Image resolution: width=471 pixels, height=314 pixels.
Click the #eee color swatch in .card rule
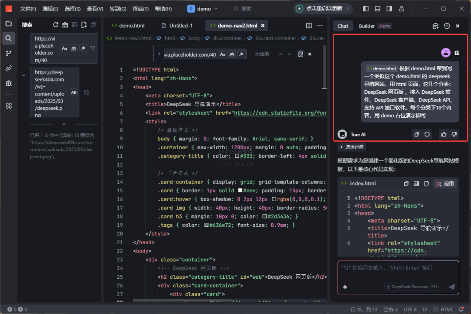240,191
